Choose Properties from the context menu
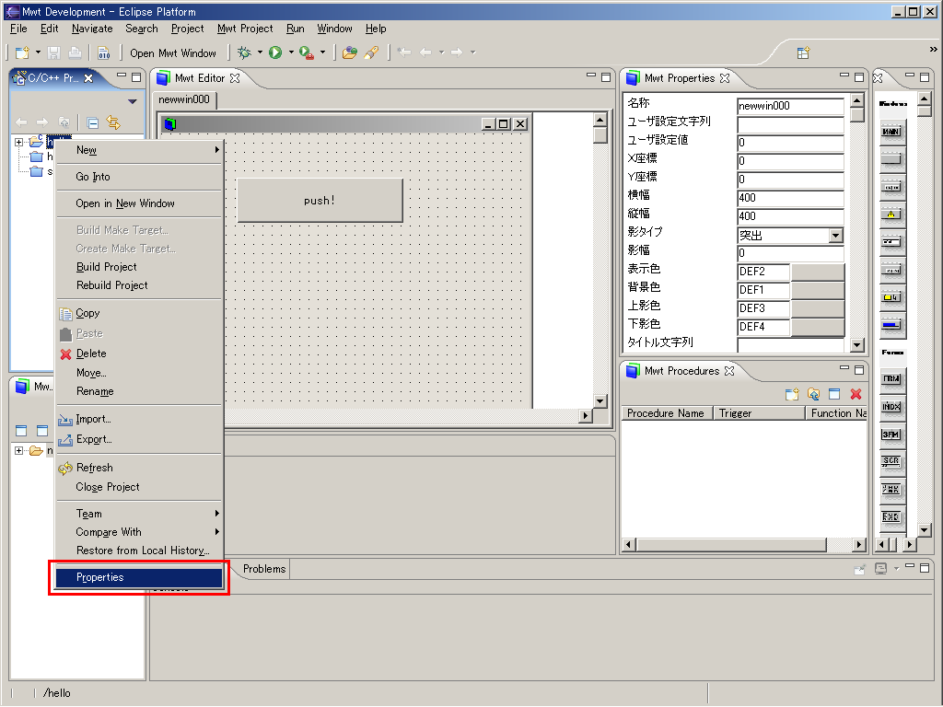943x707 pixels. [139, 578]
